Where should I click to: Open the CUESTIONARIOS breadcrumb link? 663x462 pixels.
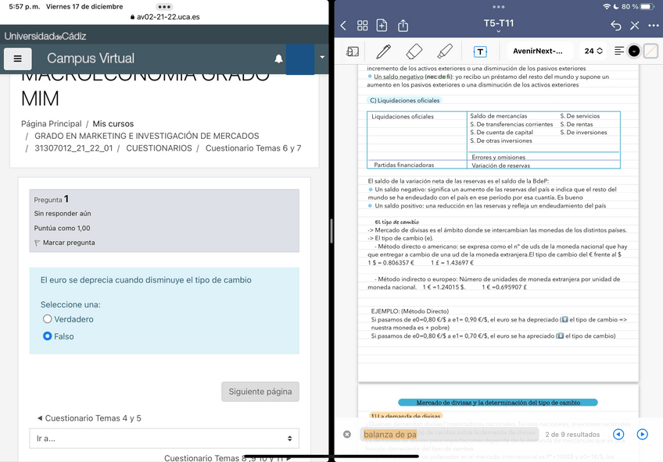coord(159,148)
